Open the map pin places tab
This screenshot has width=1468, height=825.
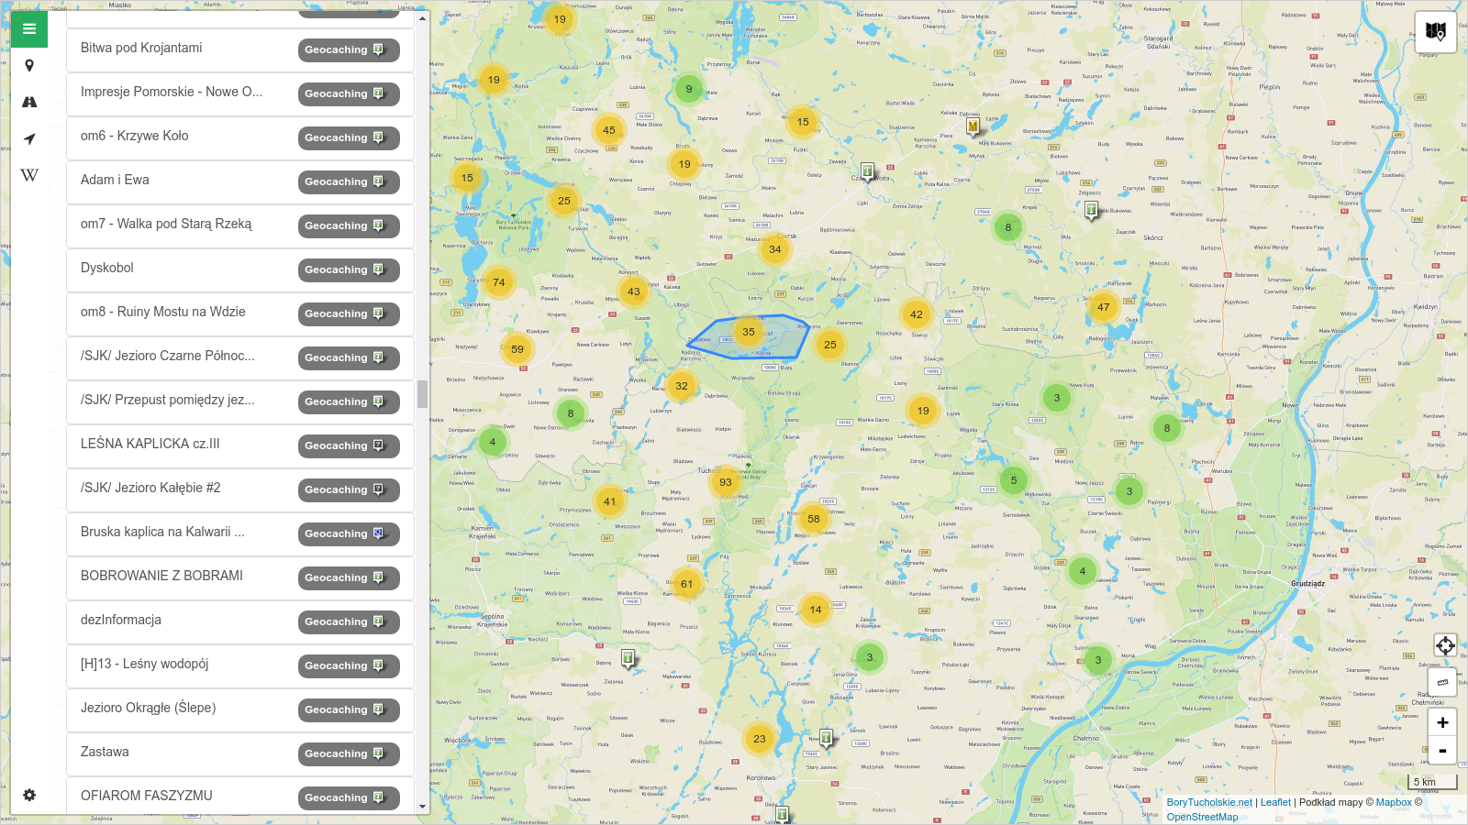pos(29,66)
